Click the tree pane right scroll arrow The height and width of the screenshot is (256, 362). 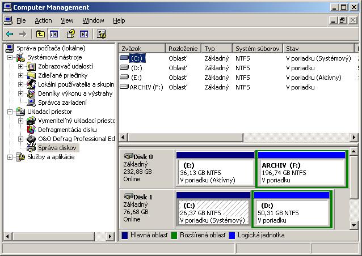coord(110,236)
